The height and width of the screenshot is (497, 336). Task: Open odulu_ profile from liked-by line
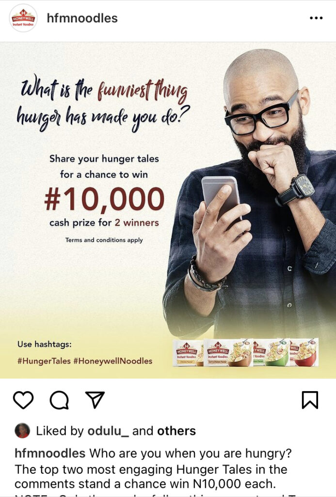pyautogui.click(x=108, y=431)
